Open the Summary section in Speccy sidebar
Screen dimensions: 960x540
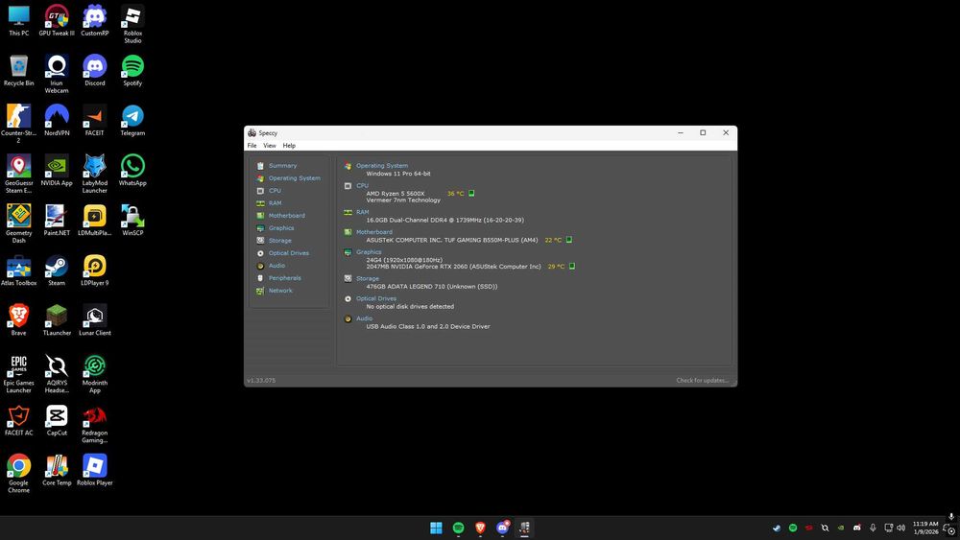point(282,166)
